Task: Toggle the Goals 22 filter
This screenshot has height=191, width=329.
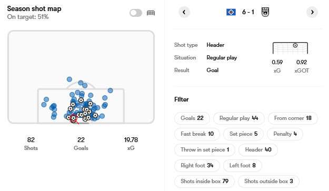Action: [x=192, y=118]
